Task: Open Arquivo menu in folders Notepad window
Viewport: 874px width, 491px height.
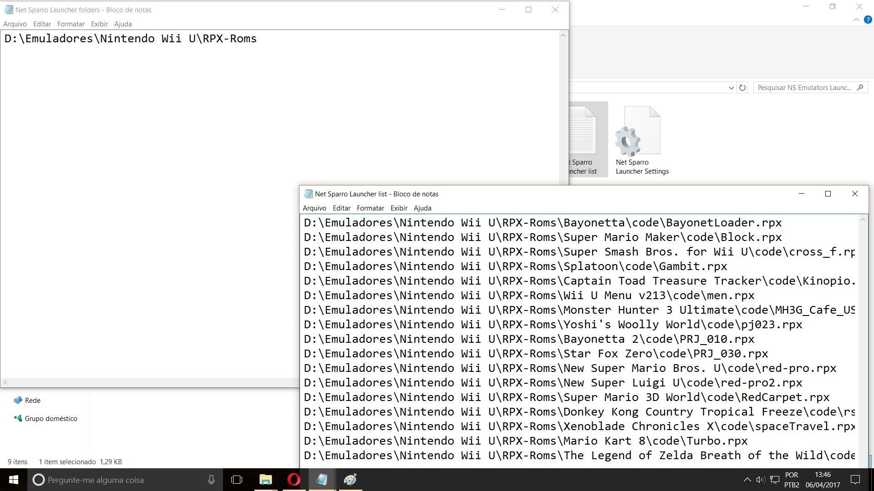Action: [15, 24]
